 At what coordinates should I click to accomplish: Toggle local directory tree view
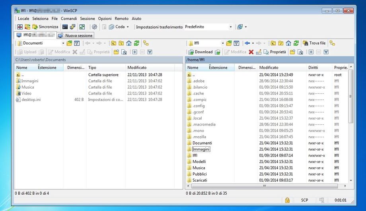[146, 43]
